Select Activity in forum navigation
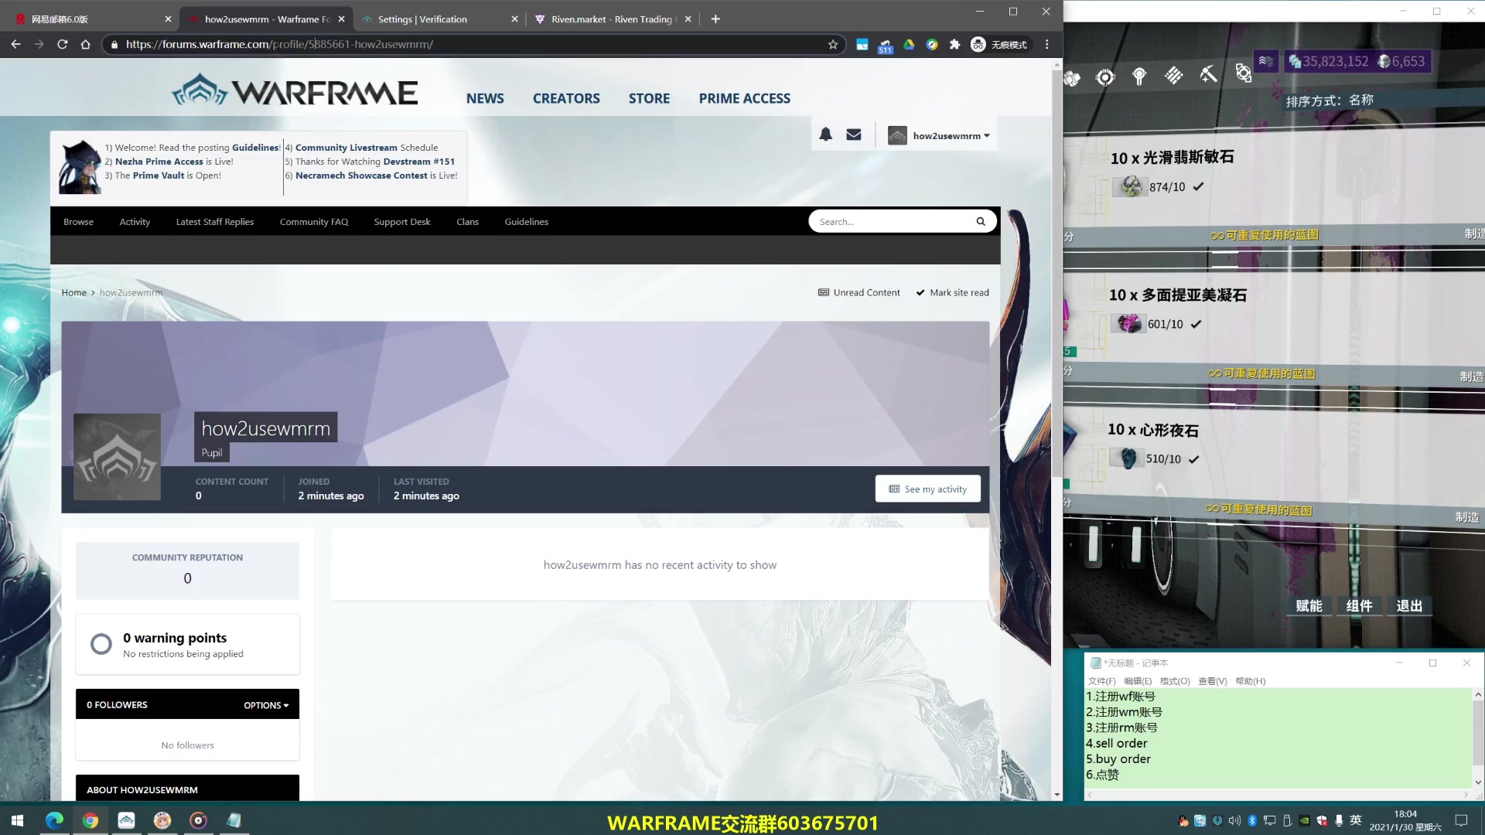The height and width of the screenshot is (835, 1485). 135,221
